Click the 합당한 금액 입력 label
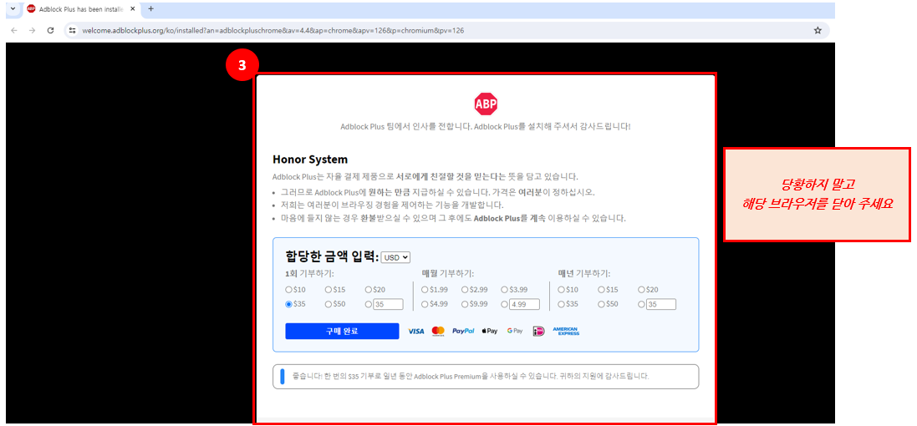Image resolution: width=917 pixels, height=426 pixels. pos(332,256)
